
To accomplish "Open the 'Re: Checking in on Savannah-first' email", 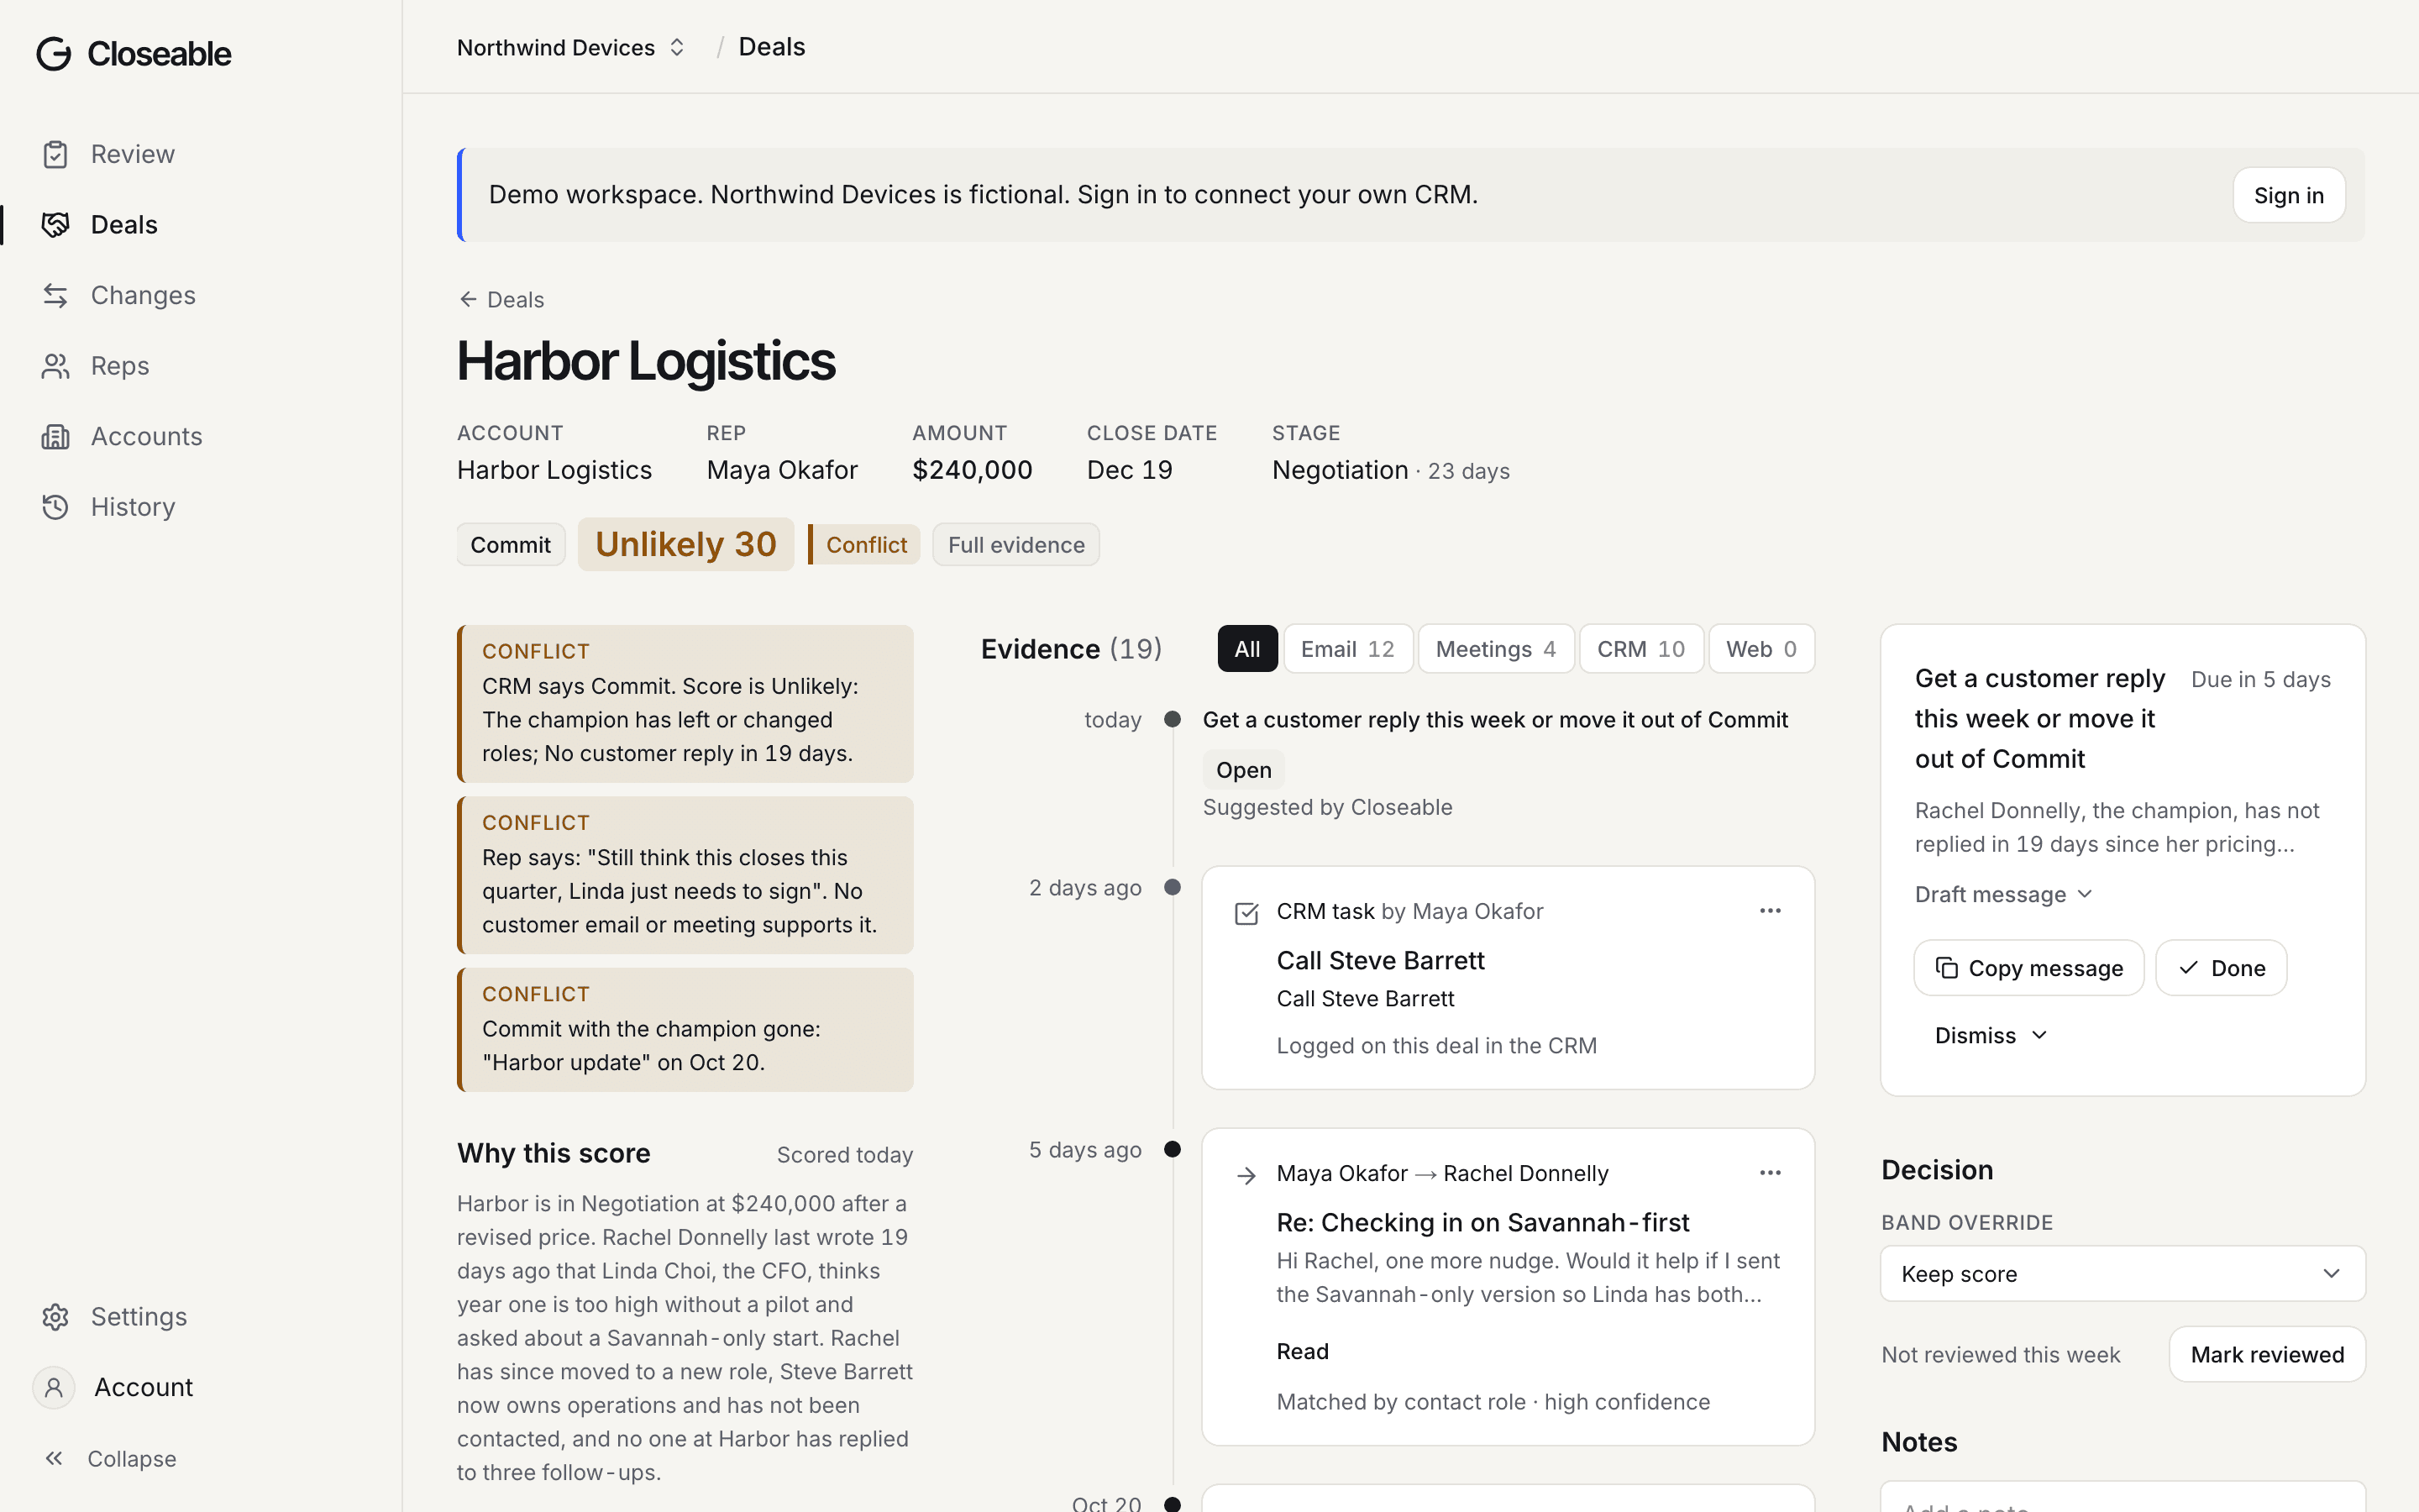I will (x=1482, y=1223).
